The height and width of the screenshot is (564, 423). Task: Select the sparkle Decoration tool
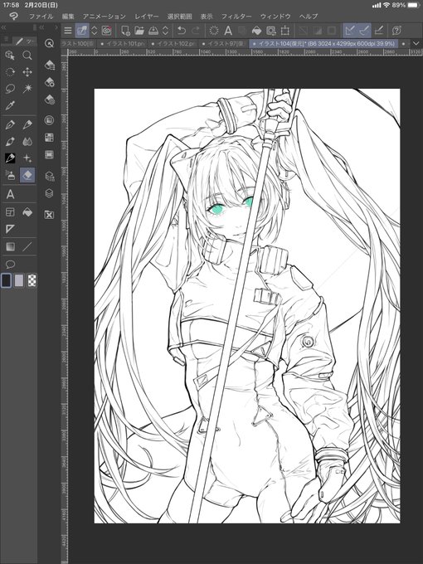click(x=27, y=158)
